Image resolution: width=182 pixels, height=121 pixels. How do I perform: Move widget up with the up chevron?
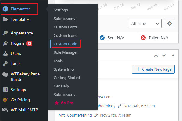(156, 55)
